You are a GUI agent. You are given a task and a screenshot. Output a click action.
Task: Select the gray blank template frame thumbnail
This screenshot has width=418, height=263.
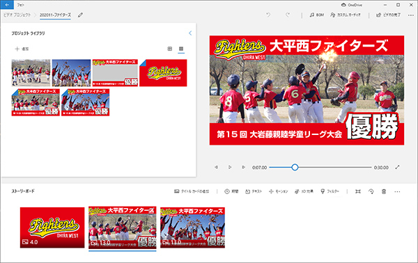coord(115,72)
